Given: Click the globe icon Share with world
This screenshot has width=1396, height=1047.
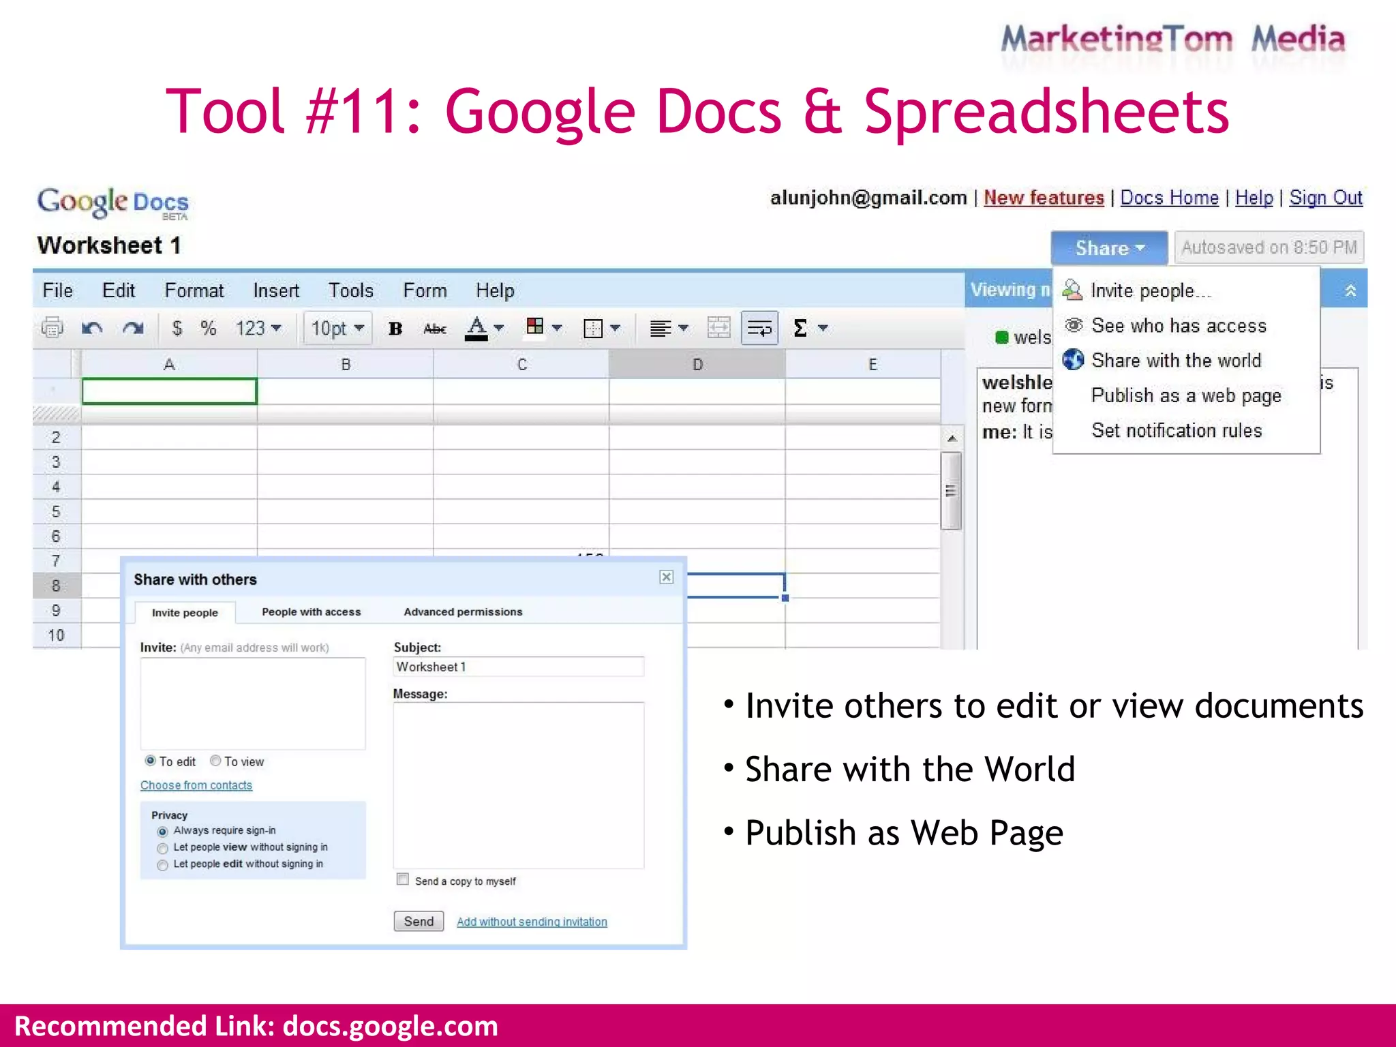Looking at the screenshot, I should (x=1074, y=359).
